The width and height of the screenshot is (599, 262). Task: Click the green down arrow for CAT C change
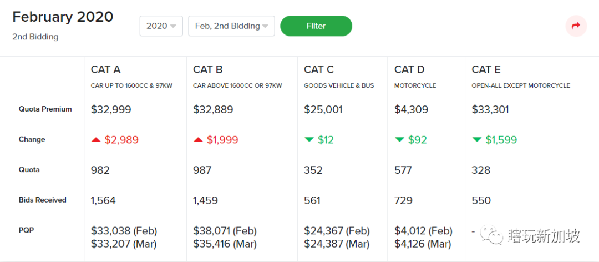coord(309,140)
